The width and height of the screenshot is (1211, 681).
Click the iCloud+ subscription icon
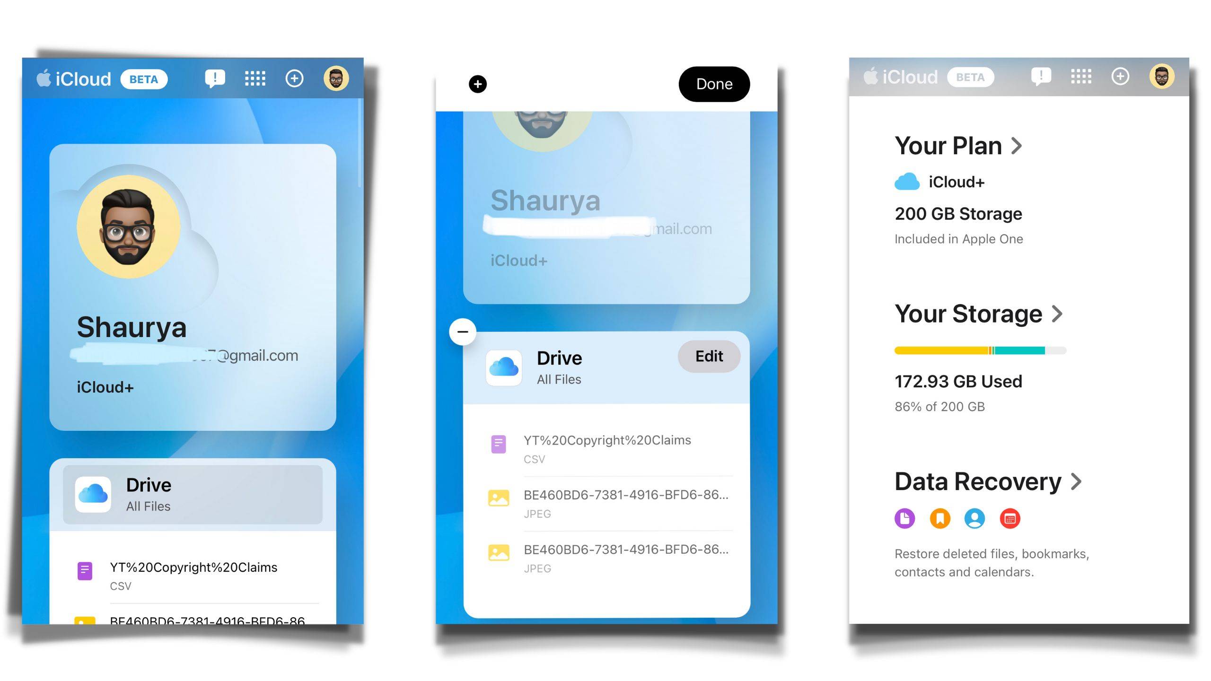[907, 181]
